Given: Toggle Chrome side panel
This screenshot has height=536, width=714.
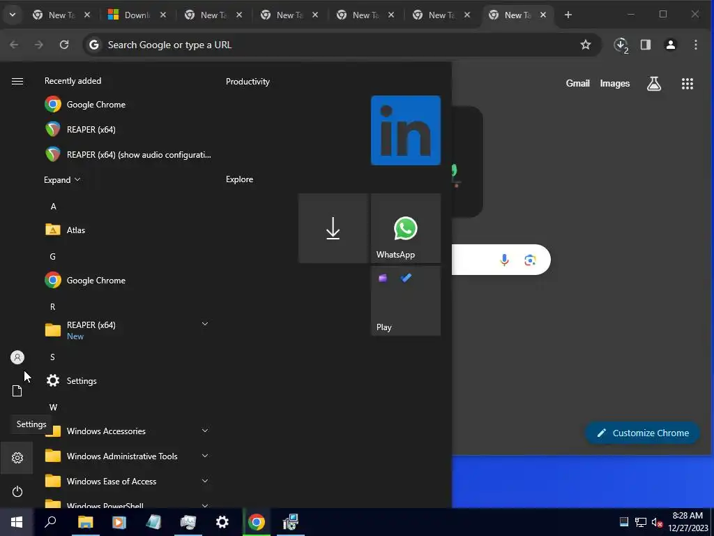Looking at the screenshot, I should click(x=646, y=45).
